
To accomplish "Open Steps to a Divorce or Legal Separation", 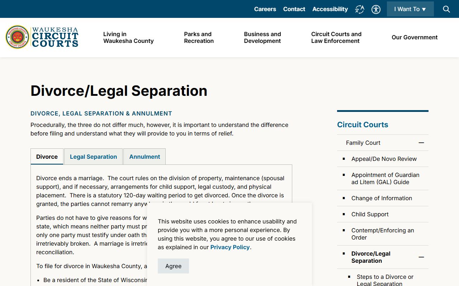I will pos(385,280).
